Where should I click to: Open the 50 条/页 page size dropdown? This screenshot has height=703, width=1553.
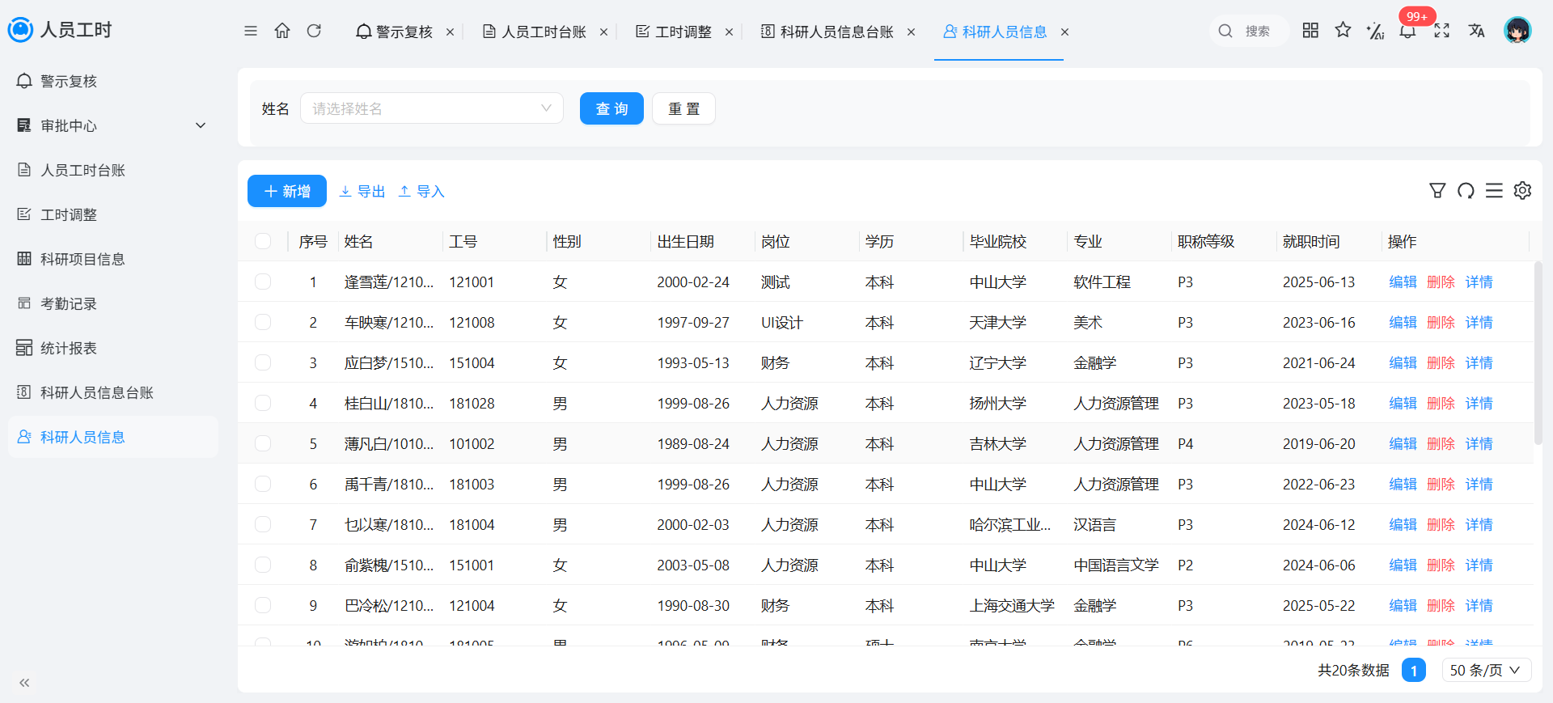click(x=1486, y=670)
